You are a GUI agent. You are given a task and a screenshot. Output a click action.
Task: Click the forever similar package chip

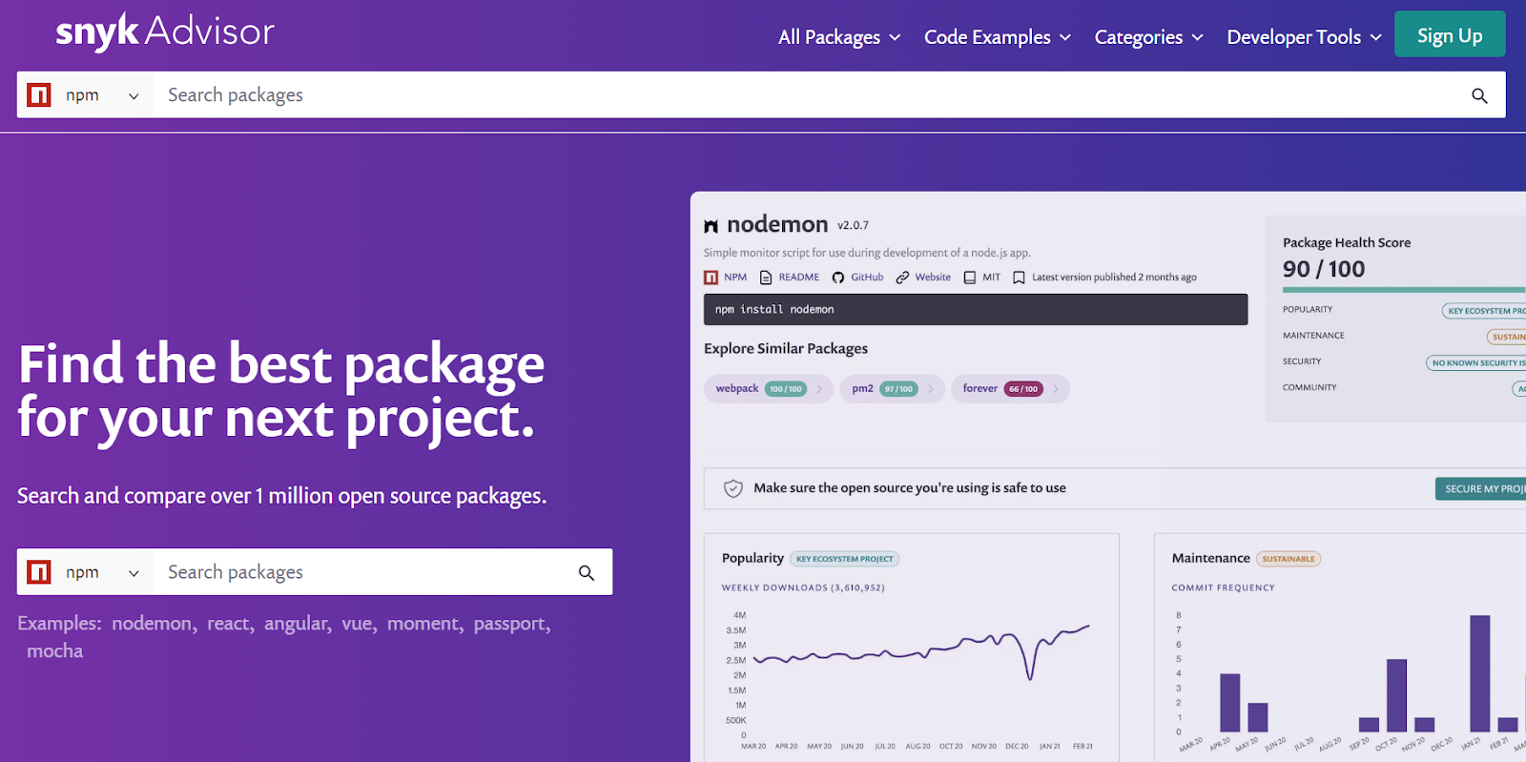pyautogui.click(x=1010, y=389)
